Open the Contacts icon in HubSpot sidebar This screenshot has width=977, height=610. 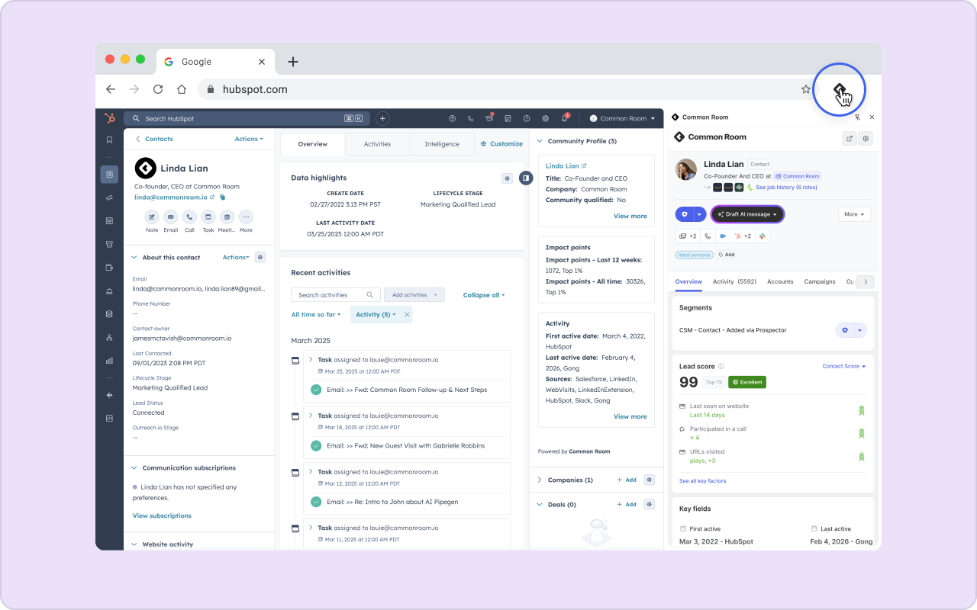click(109, 174)
